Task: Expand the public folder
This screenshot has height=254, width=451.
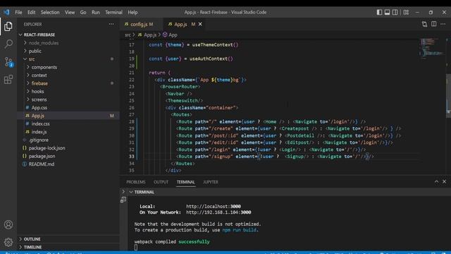Action: point(68,51)
